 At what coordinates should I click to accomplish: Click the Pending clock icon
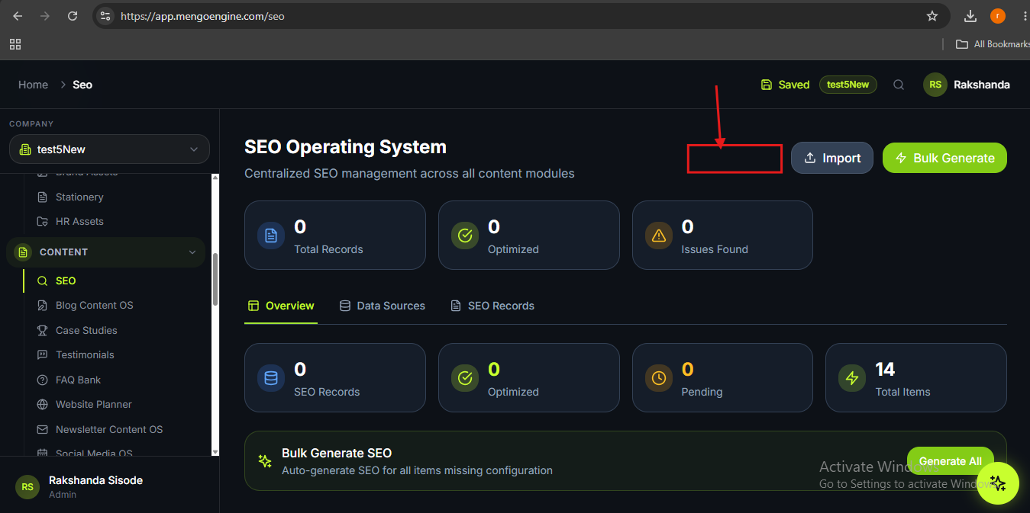click(x=658, y=378)
